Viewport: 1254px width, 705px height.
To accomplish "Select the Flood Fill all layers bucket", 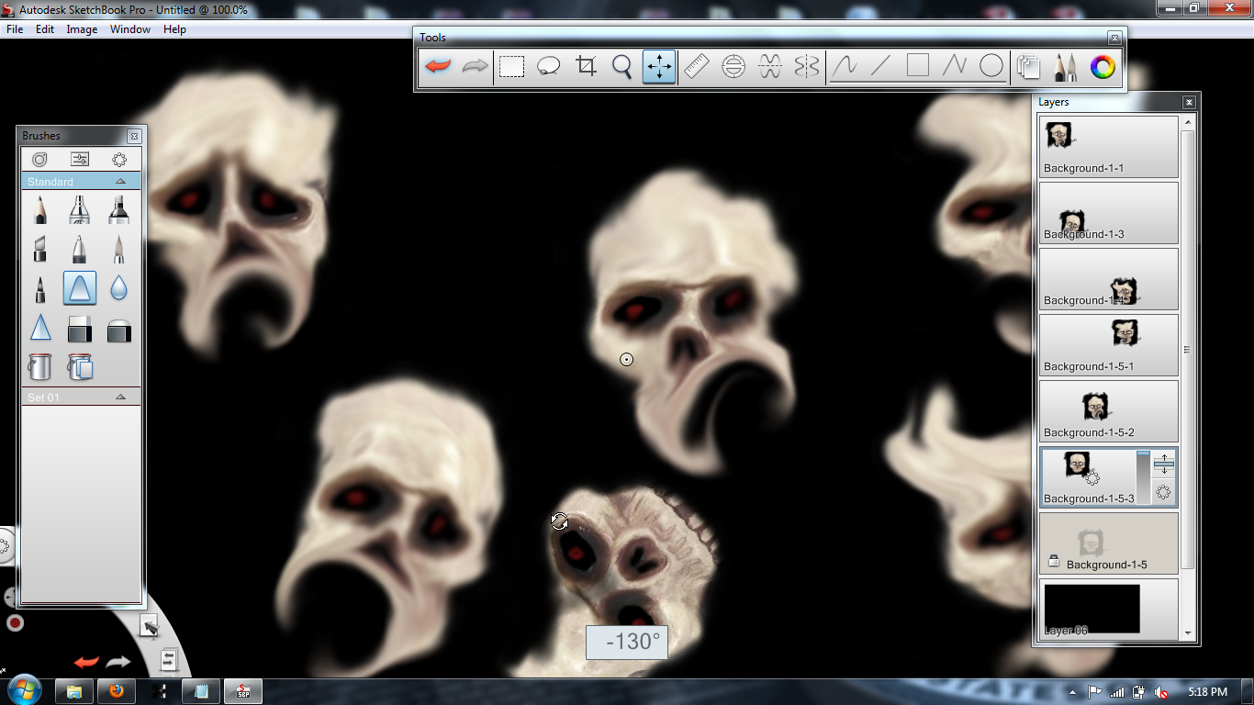I will [80, 367].
